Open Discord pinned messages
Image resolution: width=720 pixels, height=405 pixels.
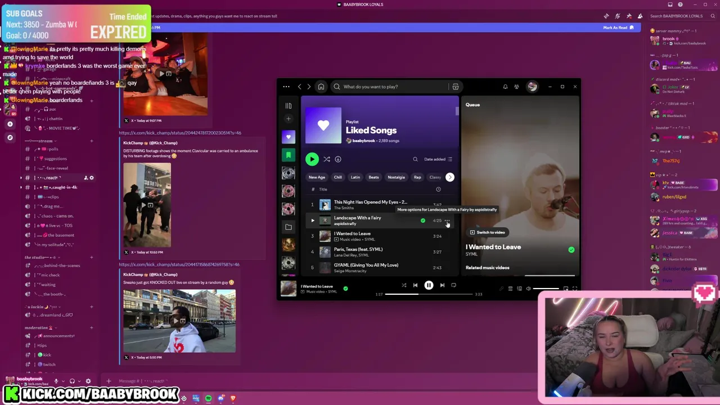628,16
